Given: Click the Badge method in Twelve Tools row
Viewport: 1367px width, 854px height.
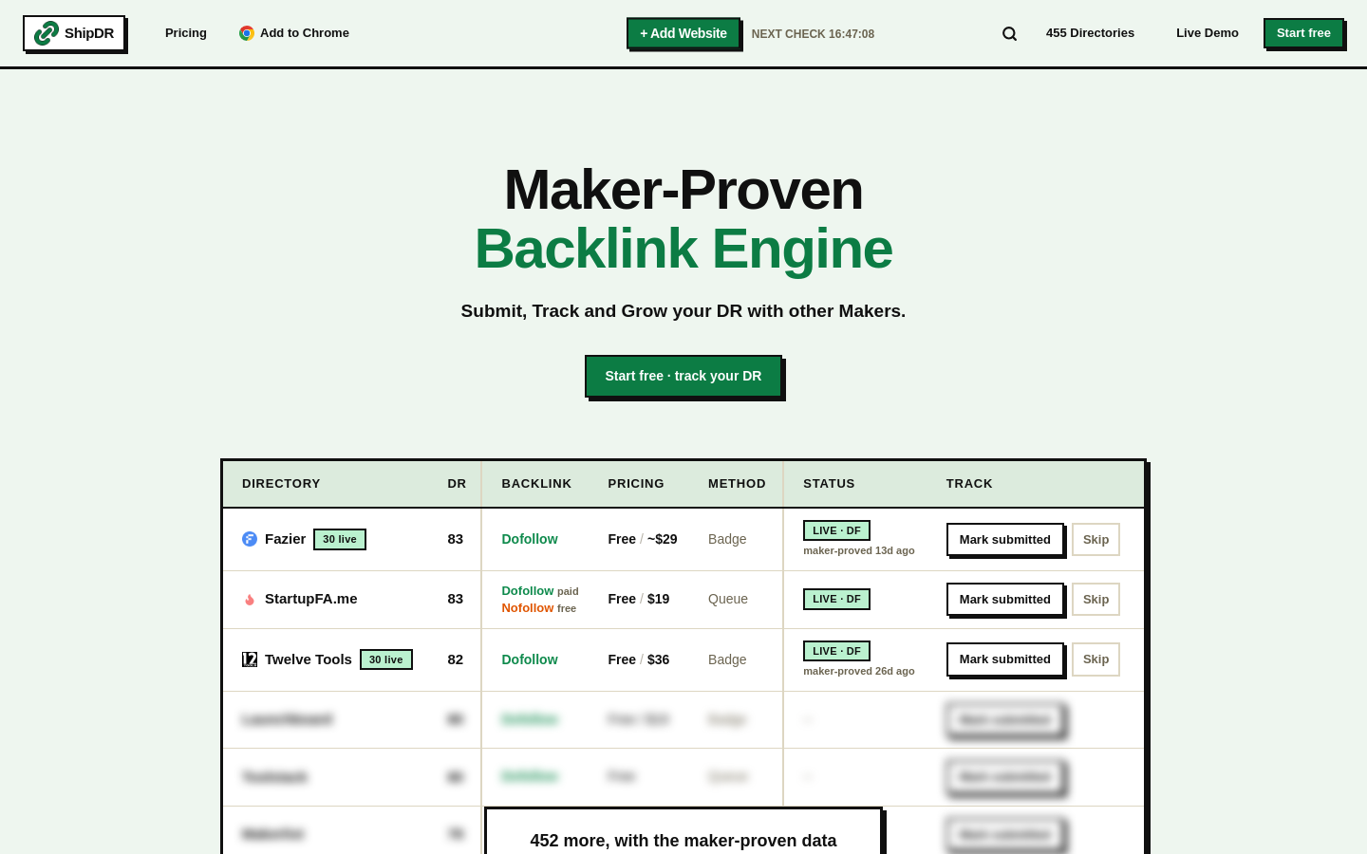Looking at the screenshot, I should click(727, 659).
